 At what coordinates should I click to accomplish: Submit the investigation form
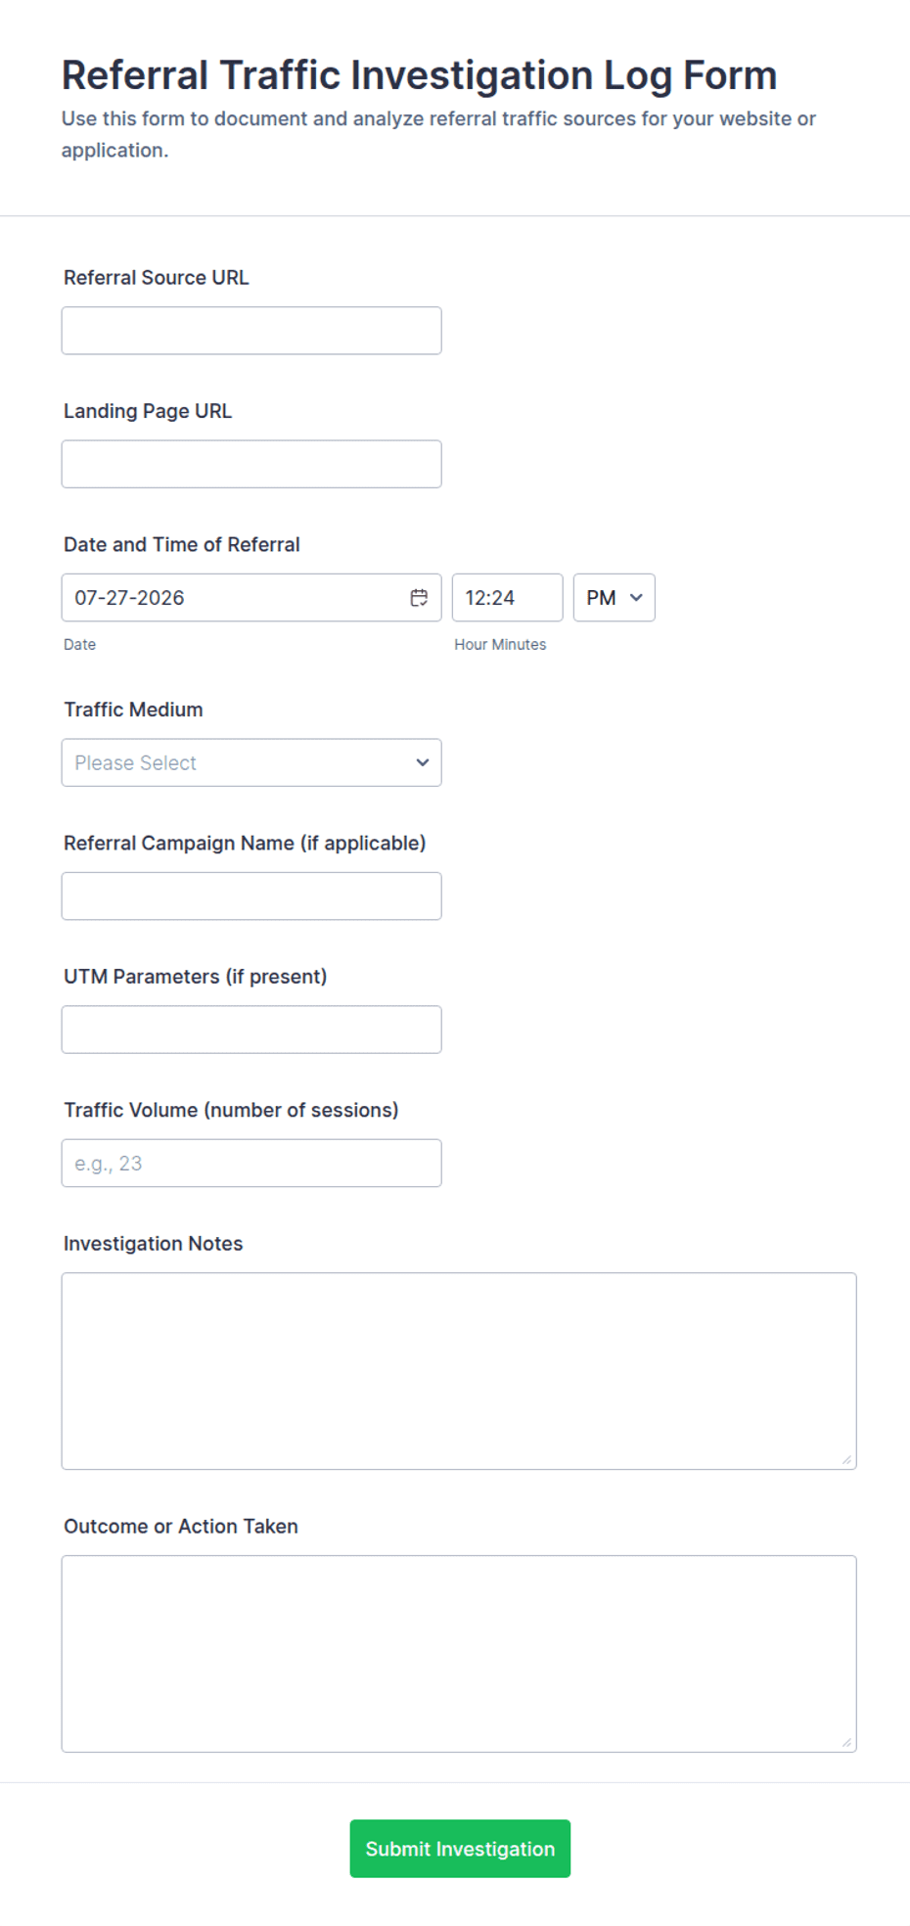(460, 1849)
